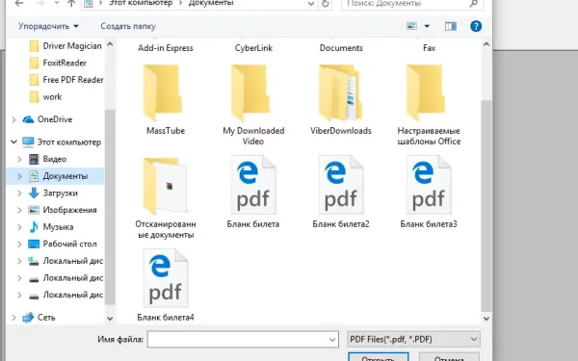The width and height of the screenshot is (578, 361).
Task: Click the help question mark icon
Action: pos(476,26)
